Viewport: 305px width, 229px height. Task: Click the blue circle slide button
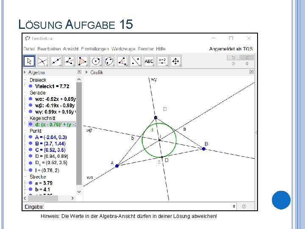[281, 200]
